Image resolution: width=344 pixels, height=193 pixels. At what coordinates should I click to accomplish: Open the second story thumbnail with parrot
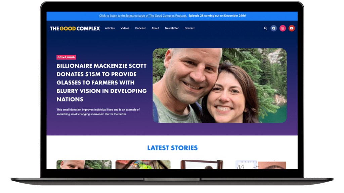coord(143,165)
